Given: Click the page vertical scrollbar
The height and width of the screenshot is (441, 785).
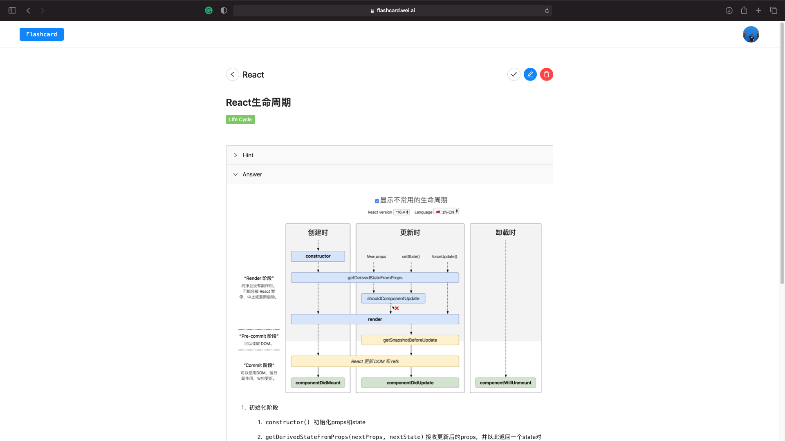Looking at the screenshot, I should point(782,153).
